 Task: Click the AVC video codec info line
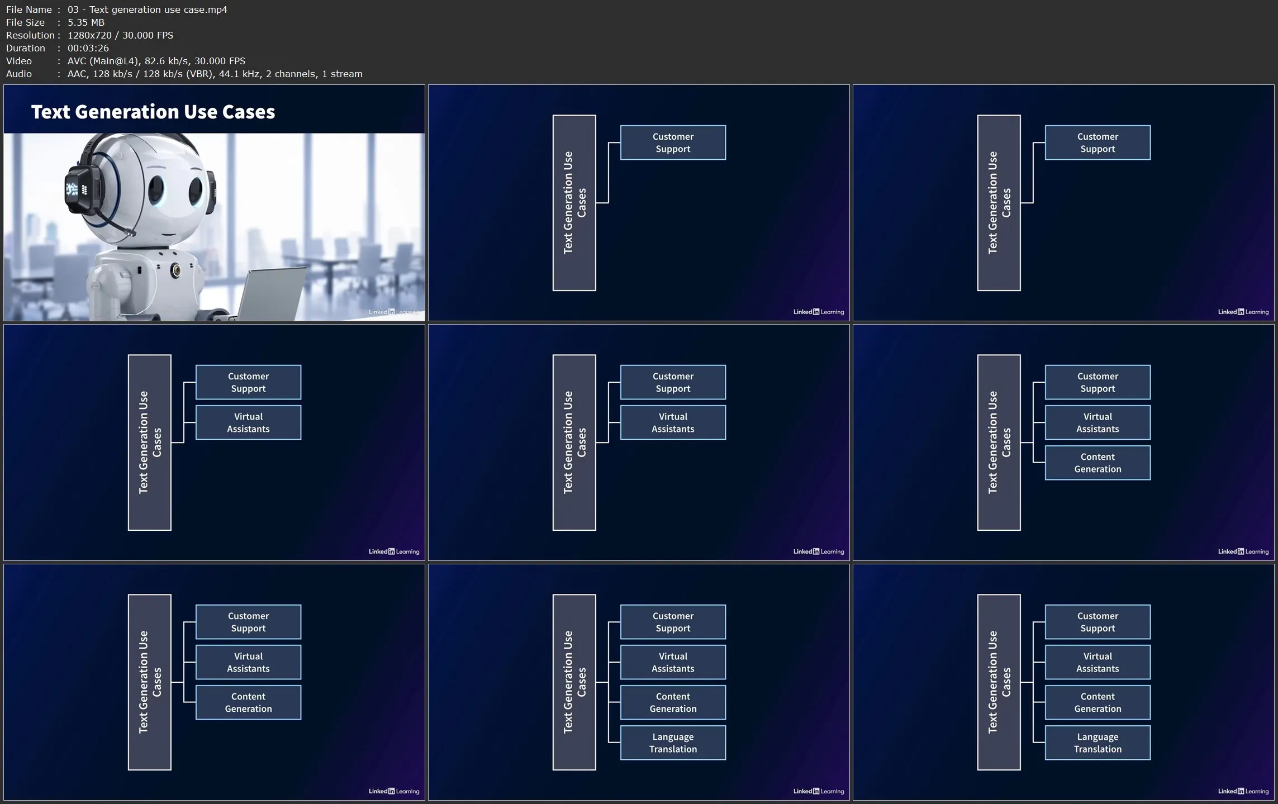click(156, 61)
